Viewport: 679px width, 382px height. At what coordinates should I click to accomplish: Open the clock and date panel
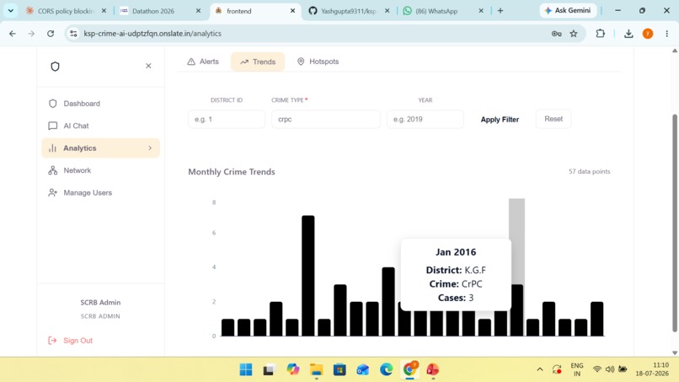click(652, 369)
